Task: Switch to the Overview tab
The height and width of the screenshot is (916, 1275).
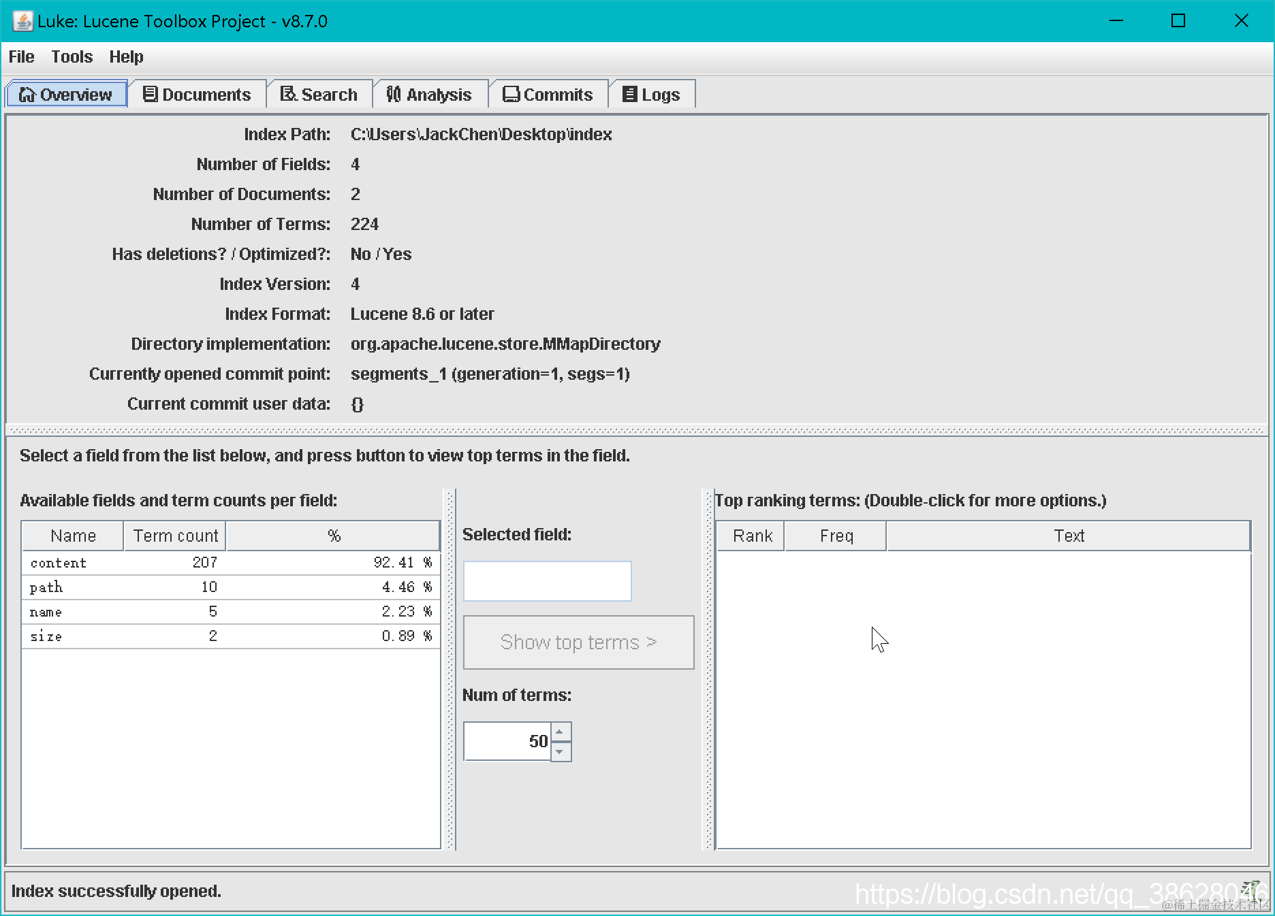Action: [66, 95]
